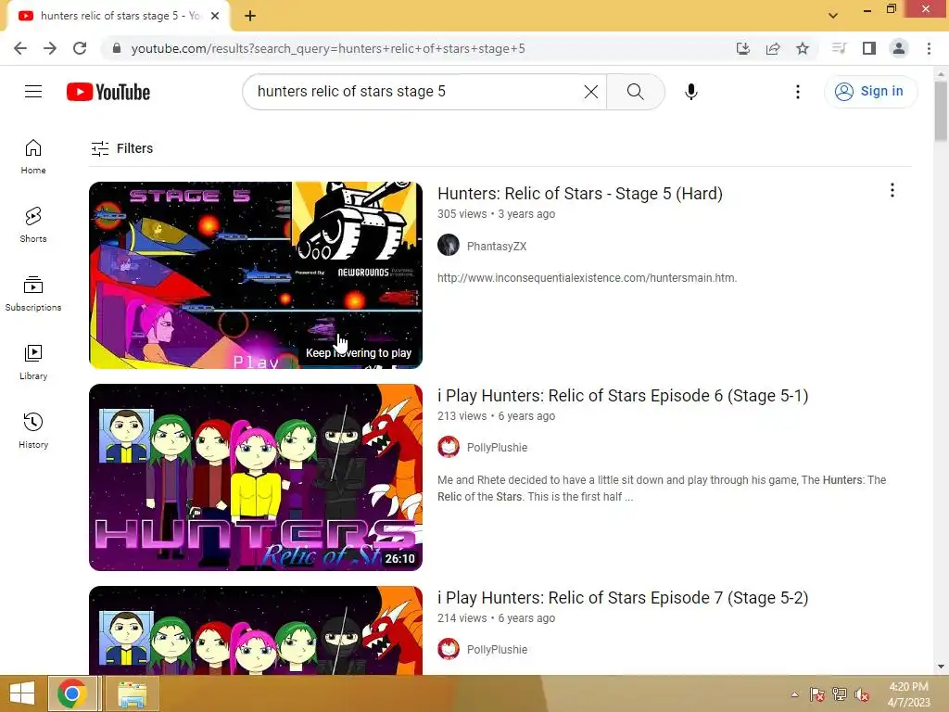Click the YouTube logo
949x712 pixels.
(108, 92)
